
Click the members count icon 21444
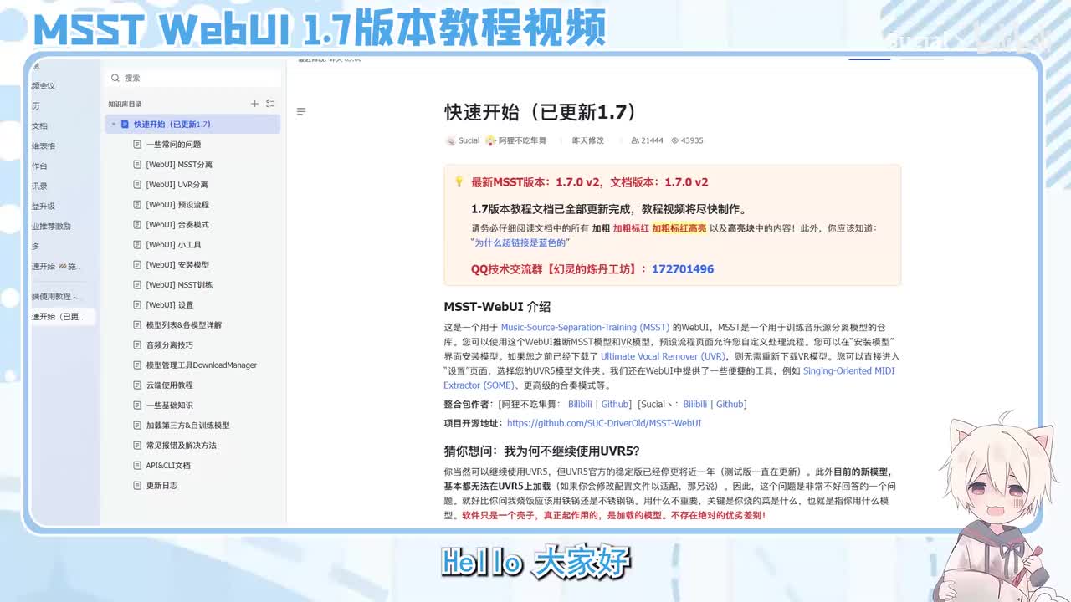point(635,140)
